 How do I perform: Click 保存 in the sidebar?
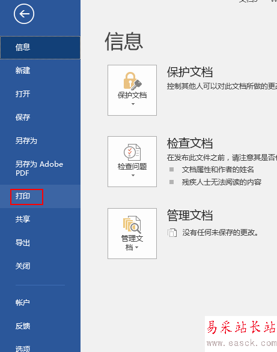40,118
